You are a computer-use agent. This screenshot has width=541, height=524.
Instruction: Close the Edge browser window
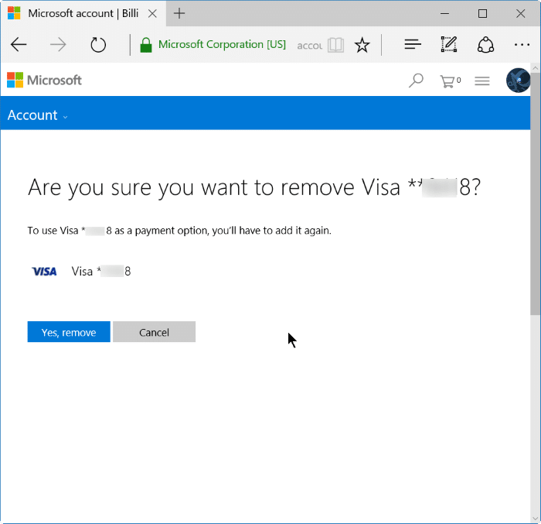click(x=520, y=13)
